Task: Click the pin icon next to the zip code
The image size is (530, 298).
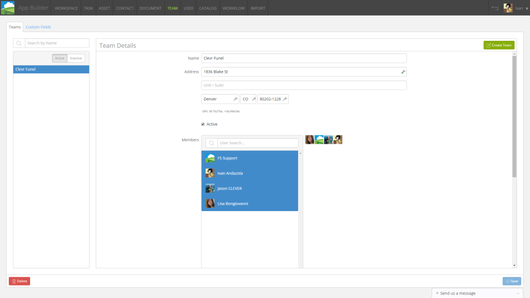Action: click(284, 98)
